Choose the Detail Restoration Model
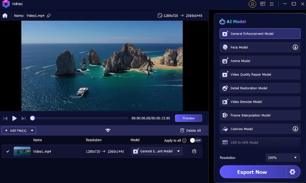The image size is (306, 183). 260,88
